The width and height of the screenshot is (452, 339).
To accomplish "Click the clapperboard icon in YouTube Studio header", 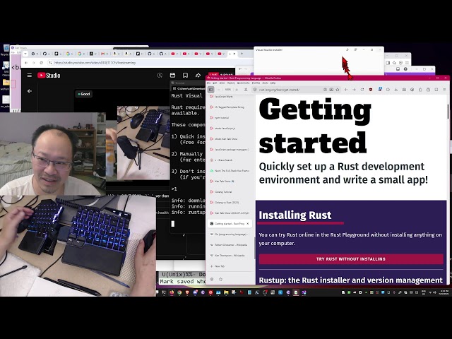I will pyautogui.click(x=172, y=76).
